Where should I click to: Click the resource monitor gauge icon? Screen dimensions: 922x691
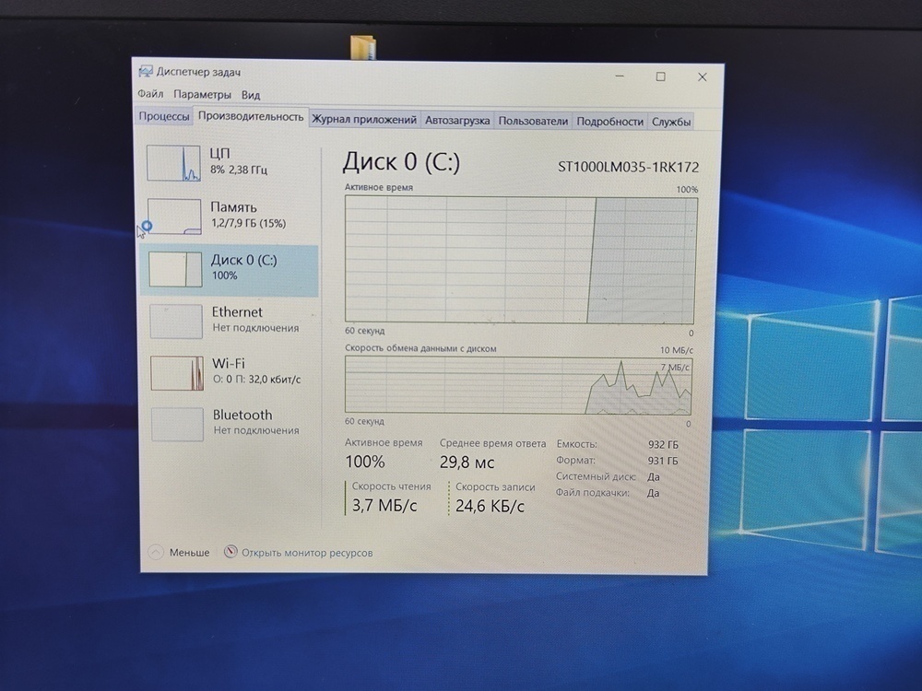tap(230, 552)
